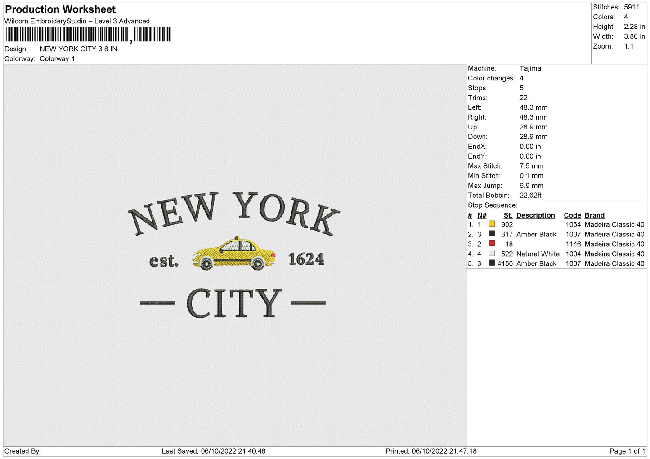
Task: Click the Machine value Tajima
Action: (530, 68)
